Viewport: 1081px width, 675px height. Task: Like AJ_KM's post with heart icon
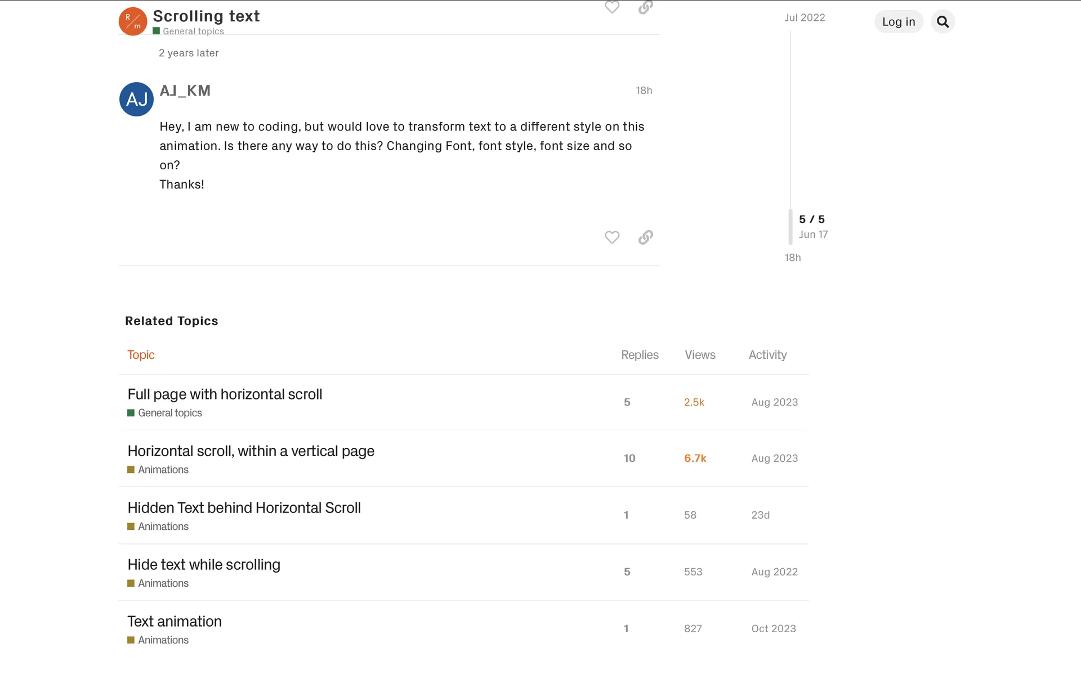coord(612,237)
